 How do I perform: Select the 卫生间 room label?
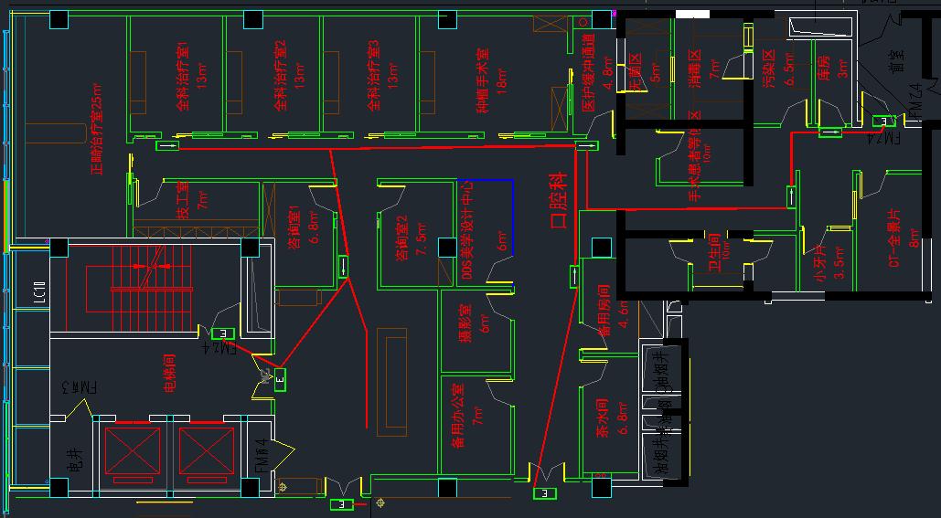(712, 249)
